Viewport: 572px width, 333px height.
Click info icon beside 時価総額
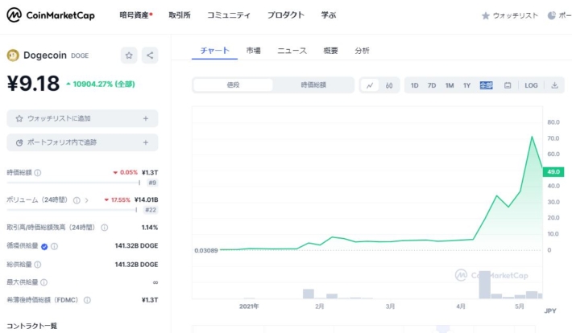[38, 173]
